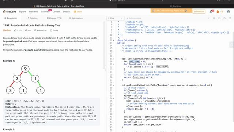Click the 'Output: 2' line
Viewport: 234px width, 132px height.
tap(11, 104)
